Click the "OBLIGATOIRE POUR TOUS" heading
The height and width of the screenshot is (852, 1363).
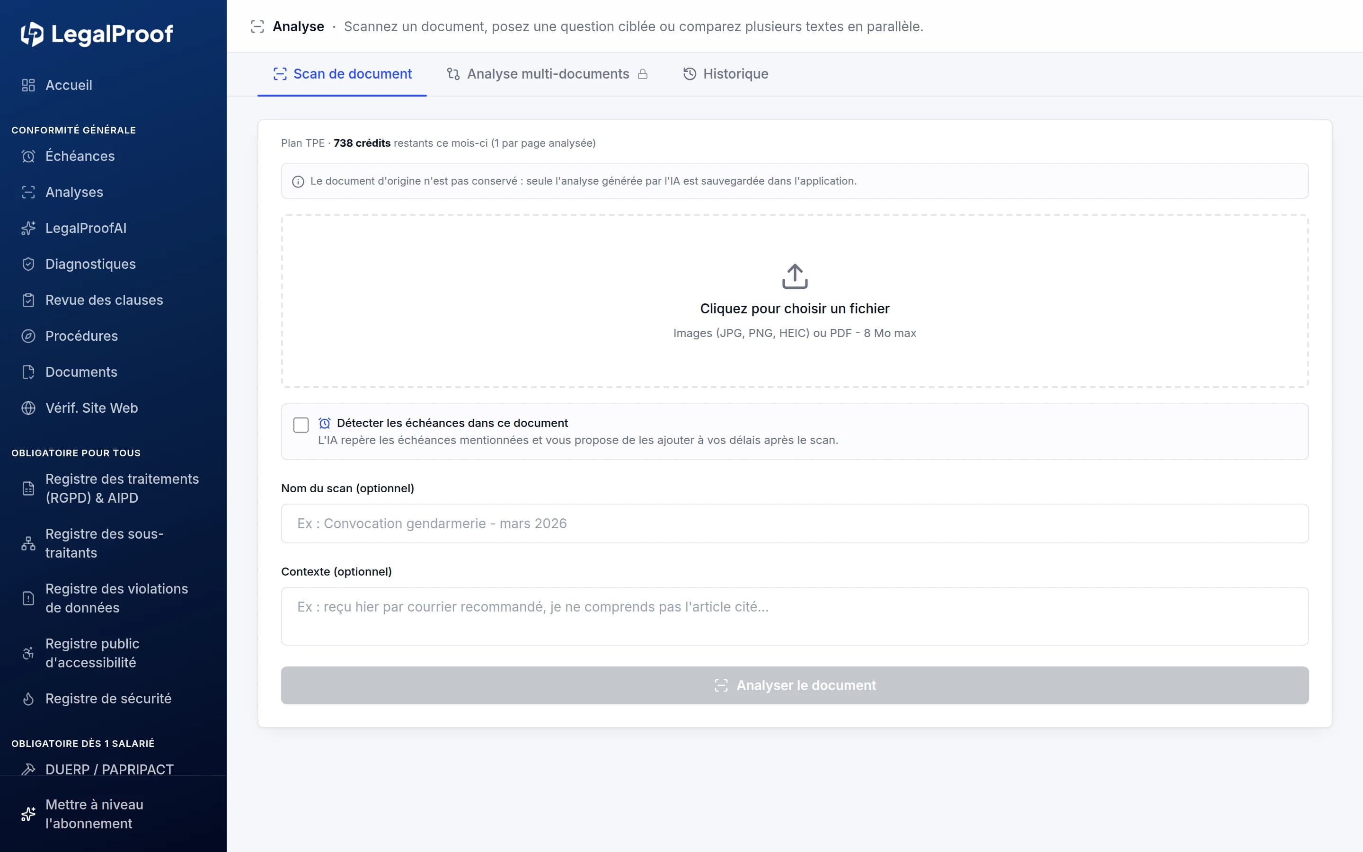[76, 453]
